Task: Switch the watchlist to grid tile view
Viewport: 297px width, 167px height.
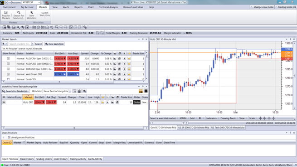Action: pos(146,91)
